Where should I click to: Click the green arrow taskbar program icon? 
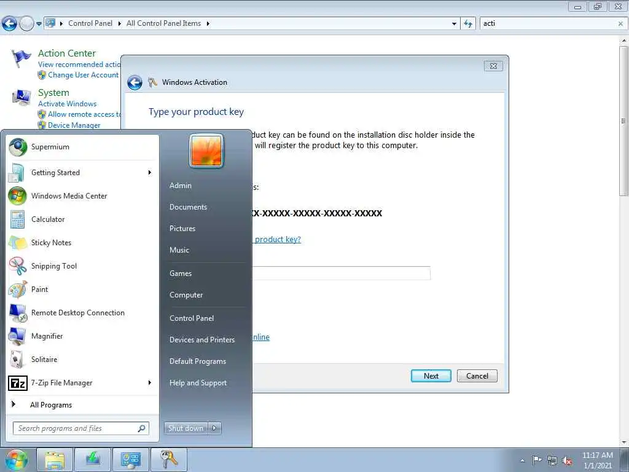[x=93, y=460]
